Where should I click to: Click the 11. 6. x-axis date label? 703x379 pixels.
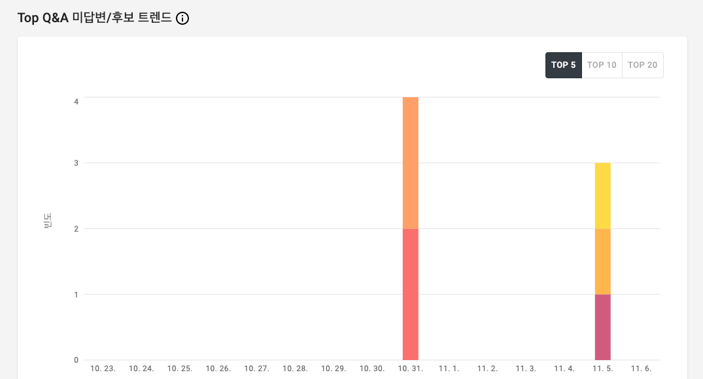[641, 369]
